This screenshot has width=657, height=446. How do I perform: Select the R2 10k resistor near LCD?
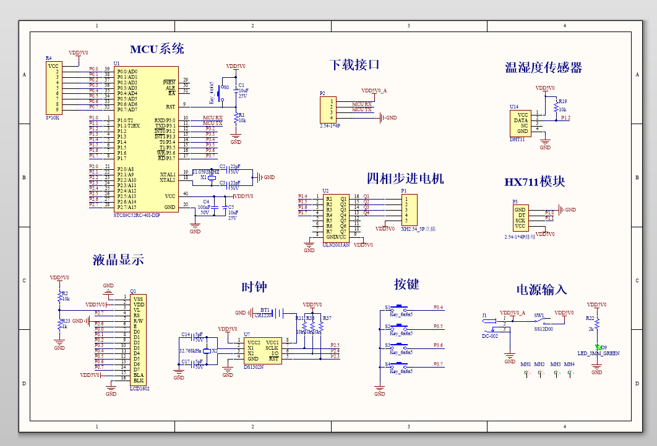[x=59, y=296]
